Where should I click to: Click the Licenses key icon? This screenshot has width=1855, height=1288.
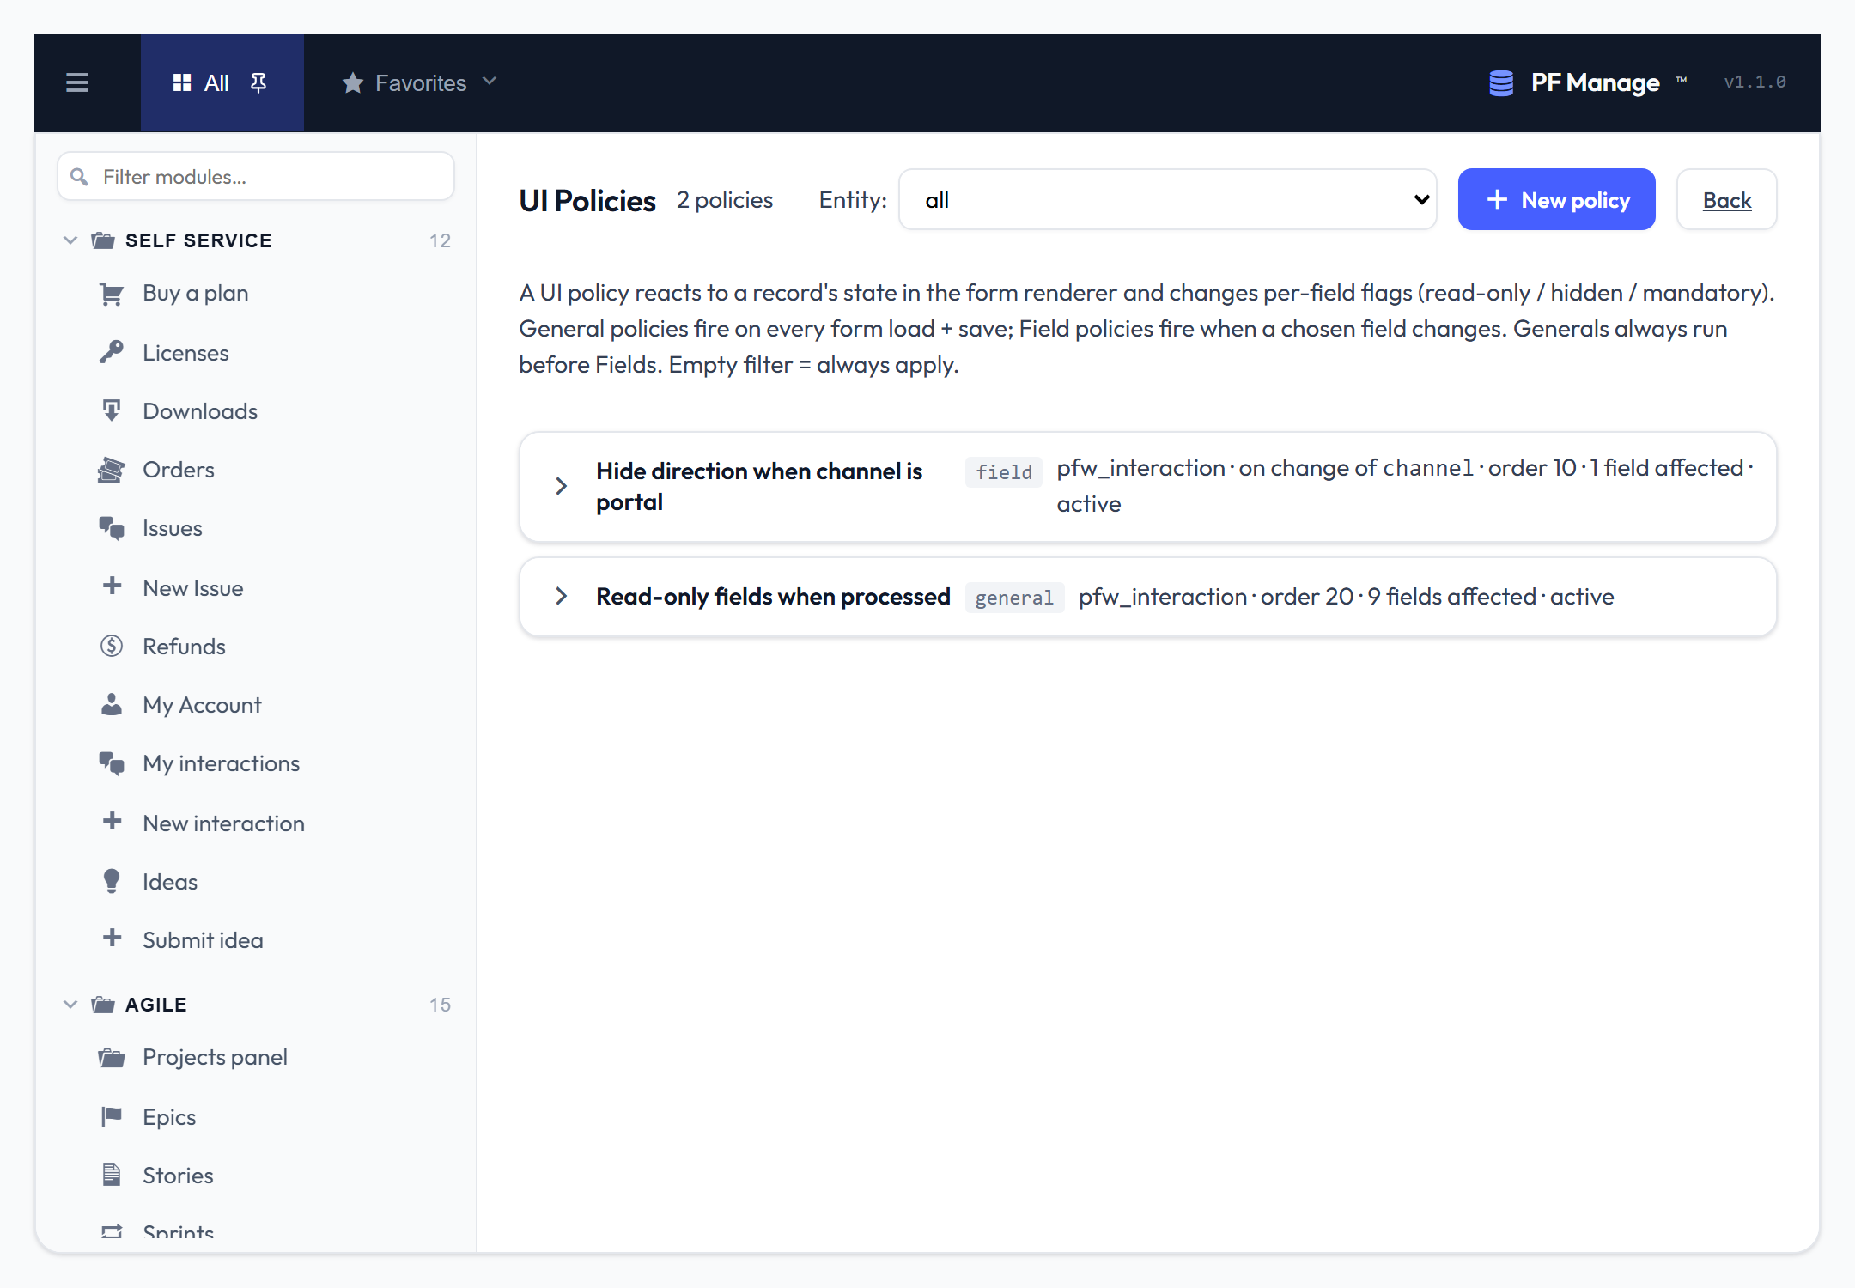click(x=112, y=352)
